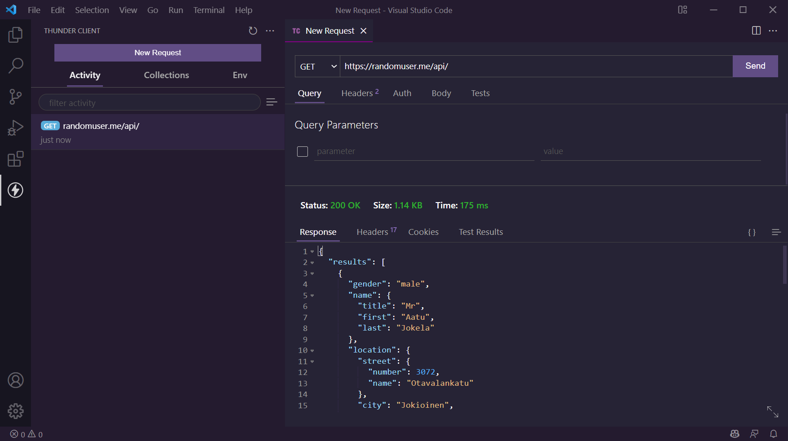
Task: Click the response vertical scrollbar
Action: click(785, 265)
